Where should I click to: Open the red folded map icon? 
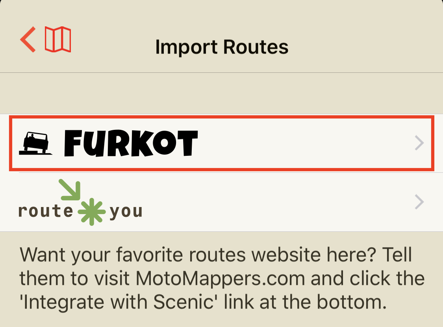point(58,39)
